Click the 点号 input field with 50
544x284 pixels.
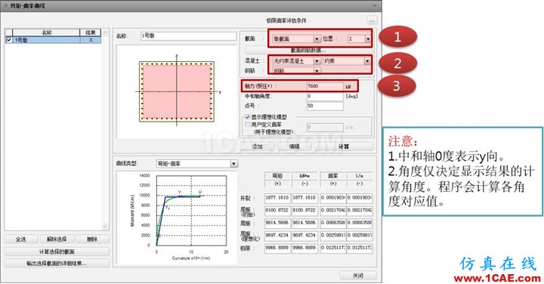(x=325, y=106)
